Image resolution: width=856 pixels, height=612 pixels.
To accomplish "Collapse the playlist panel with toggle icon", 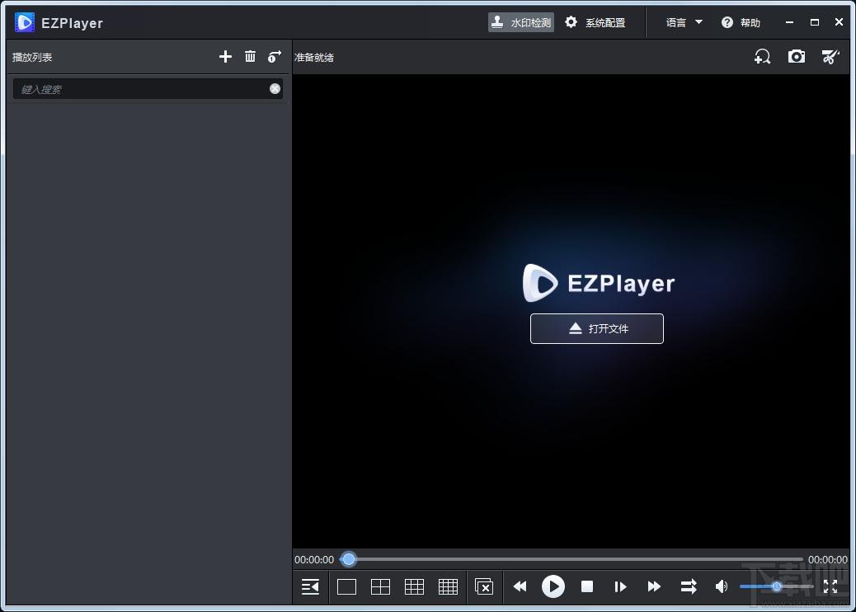I will pyautogui.click(x=311, y=587).
